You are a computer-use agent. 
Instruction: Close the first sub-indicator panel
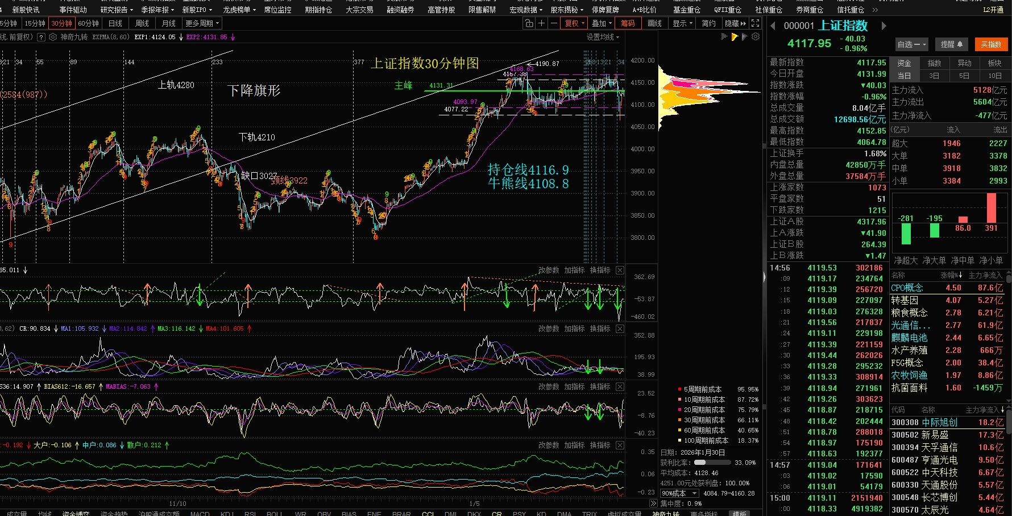click(620, 271)
